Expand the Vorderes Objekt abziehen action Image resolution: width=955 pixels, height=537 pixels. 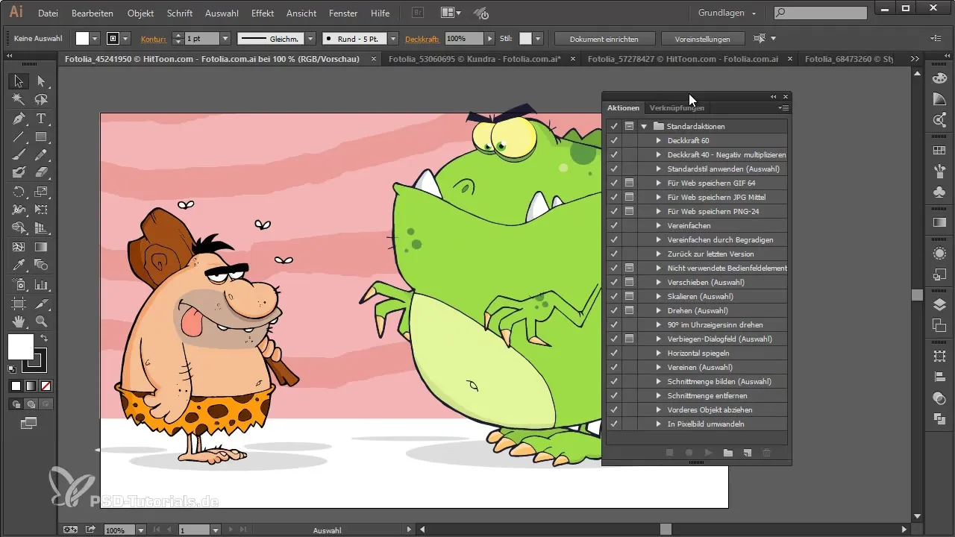[x=659, y=409]
